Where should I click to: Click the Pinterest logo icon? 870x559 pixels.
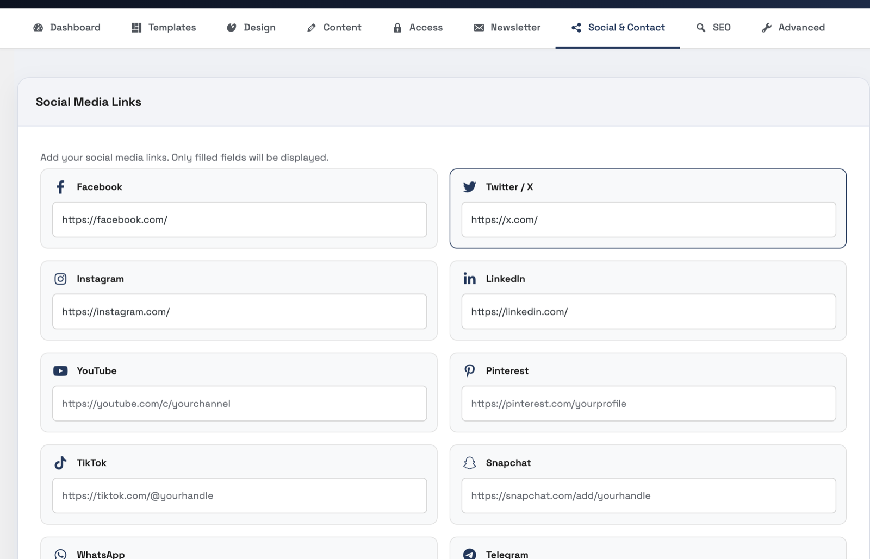pyautogui.click(x=469, y=370)
